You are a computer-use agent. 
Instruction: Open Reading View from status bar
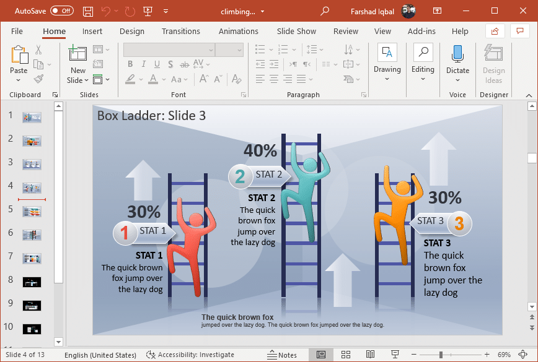pyautogui.click(x=369, y=355)
